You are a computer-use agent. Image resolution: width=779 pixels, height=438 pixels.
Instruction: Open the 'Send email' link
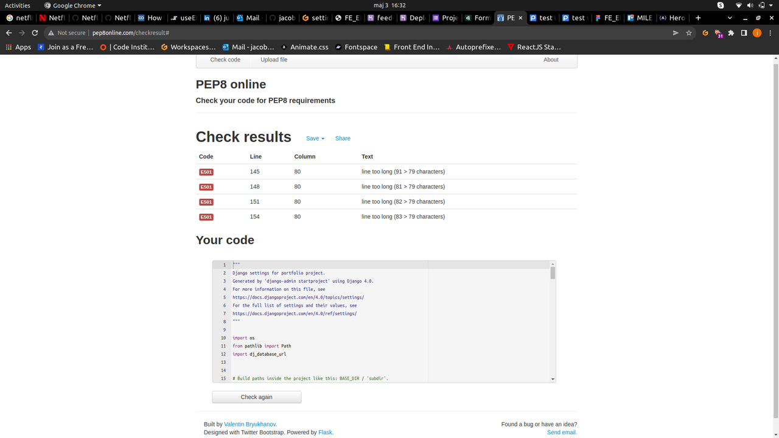coord(561,432)
